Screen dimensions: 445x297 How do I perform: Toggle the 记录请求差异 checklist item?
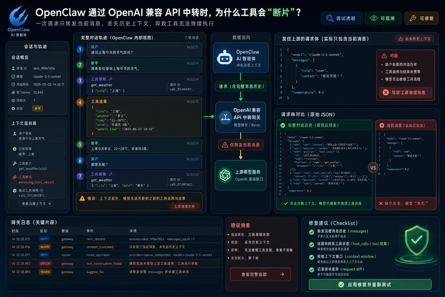coord(311,270)
